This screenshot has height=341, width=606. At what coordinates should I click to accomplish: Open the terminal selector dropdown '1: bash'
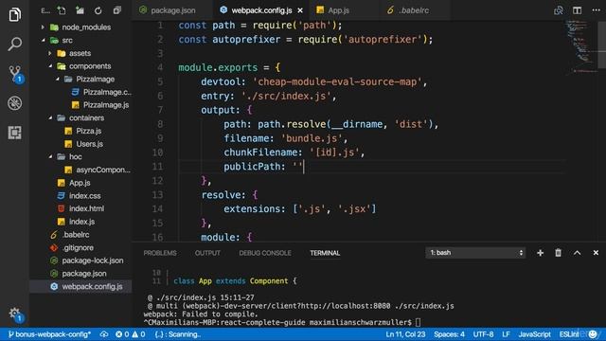click(x=475, y=253)
